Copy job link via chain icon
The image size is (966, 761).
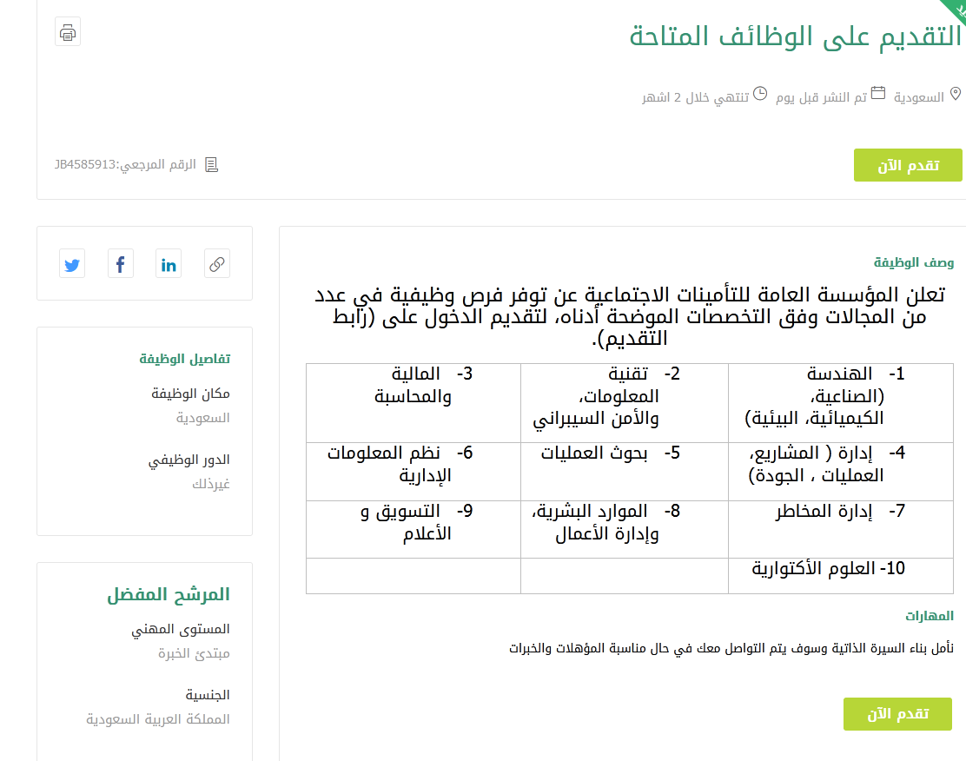pos(217,264)
